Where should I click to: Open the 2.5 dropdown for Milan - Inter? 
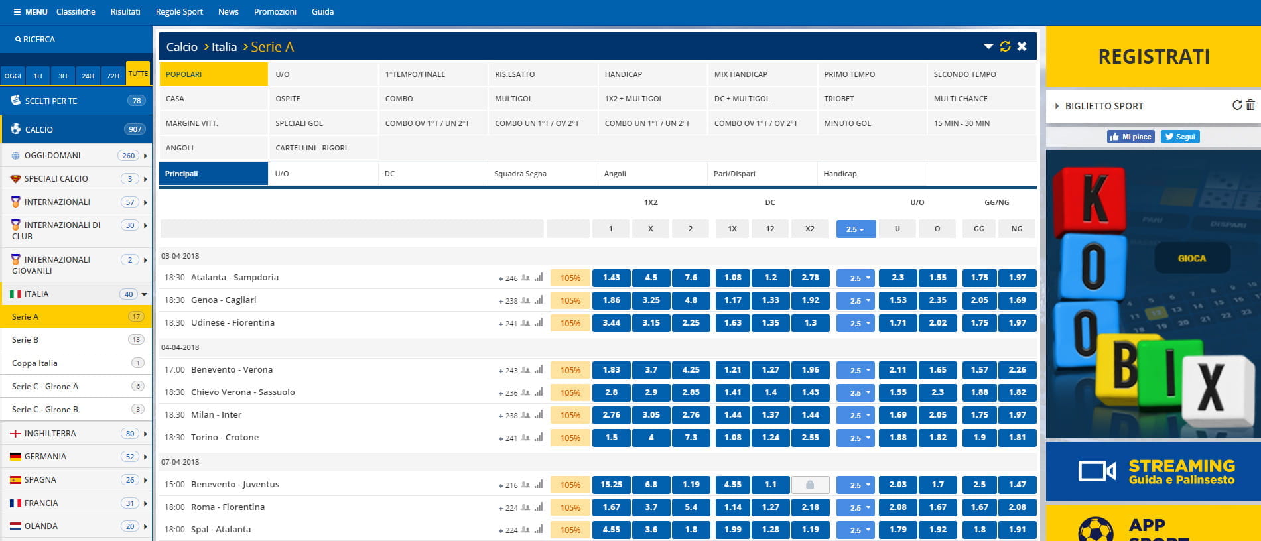pyautogui.click(x=856, y=415)
